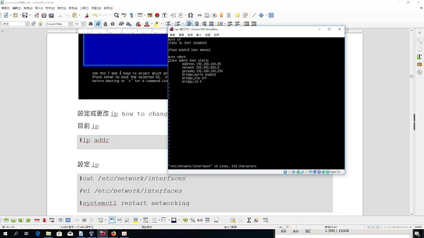Open the sidebar Gallery icon
The width and height of the screenshot is (424, 238).
[x=419, y=64]
